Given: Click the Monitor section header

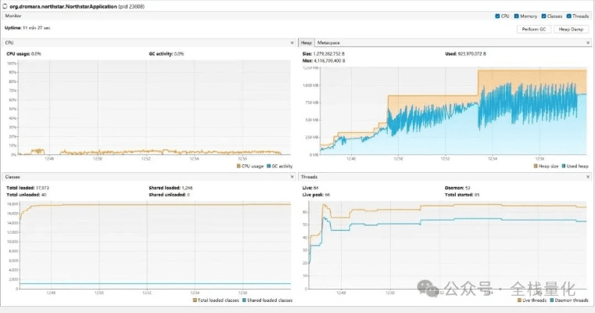Looking at the screenshot, I should point(14,16).
